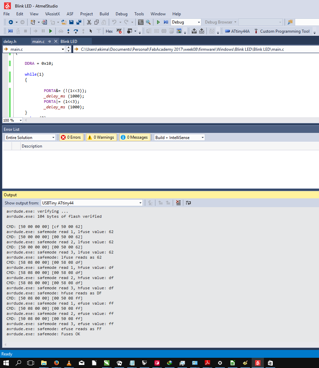The height and width of the screenshot is (368, 319).
Task: Click the Cut scissors icon
Action: coord(89,22)
